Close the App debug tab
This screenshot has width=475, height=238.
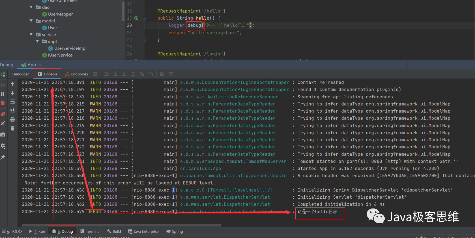40,65
